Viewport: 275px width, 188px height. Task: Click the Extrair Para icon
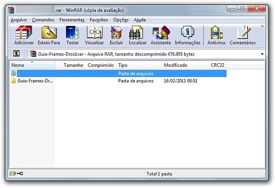[x=49, y=35]
